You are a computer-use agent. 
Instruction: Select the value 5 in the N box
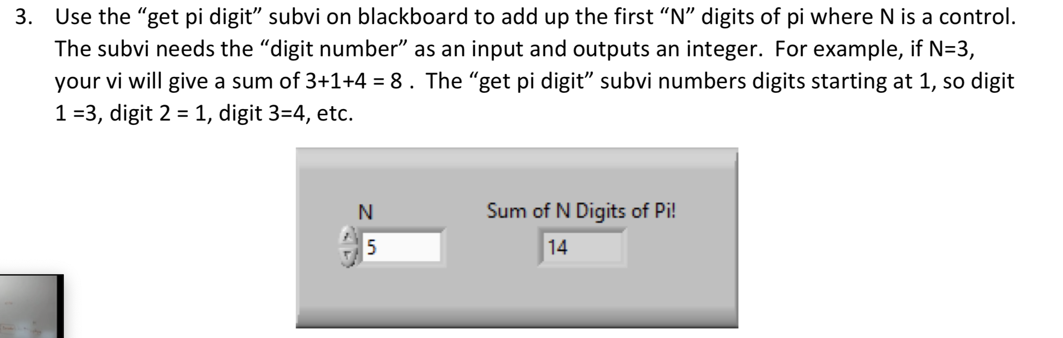(x=370, y=246)
